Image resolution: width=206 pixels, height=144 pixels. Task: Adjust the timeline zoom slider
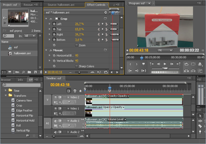[54, 136]
